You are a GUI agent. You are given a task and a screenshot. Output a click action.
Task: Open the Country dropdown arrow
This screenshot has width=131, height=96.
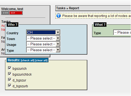click(58, 32)
